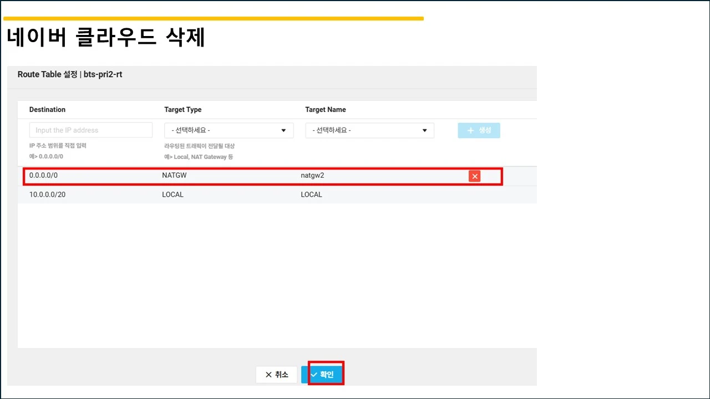
Task: Select the 10.0.0.0/20 destination row
Action: [x=277, y=195]
